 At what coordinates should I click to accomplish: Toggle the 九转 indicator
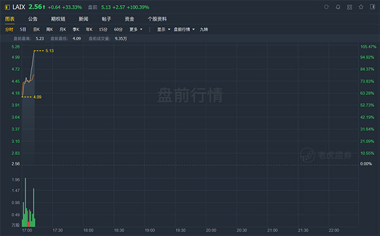204,29
